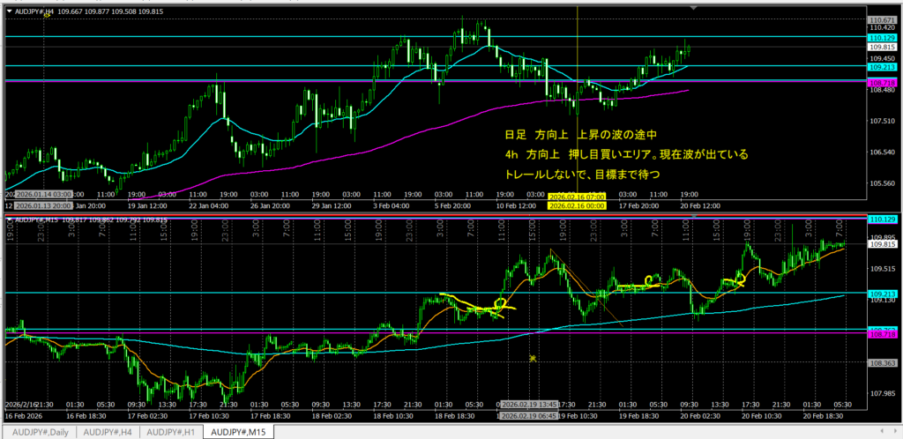903x439 pixels.
Task: Click the gray chart shift triangle atop H4 chart
Action: tap(694, 7)
